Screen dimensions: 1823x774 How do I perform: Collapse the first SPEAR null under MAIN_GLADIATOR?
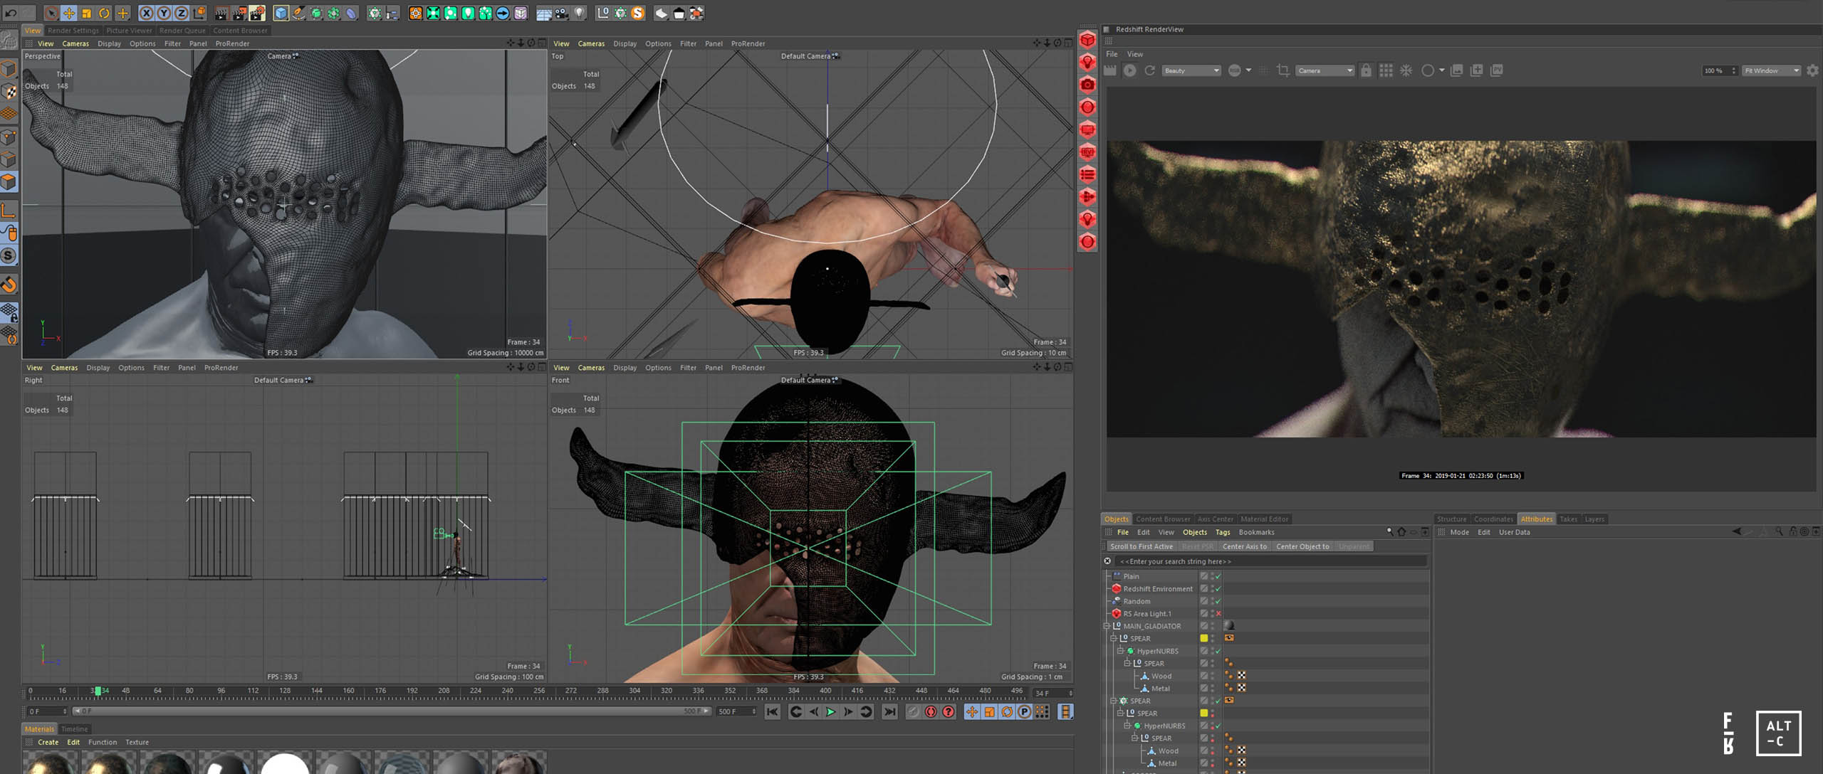coord(1114,638)
